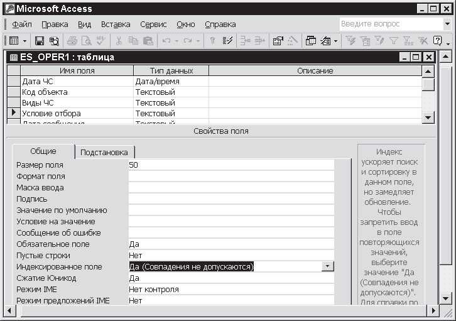
Task: Click the row selector for Условие отбора
Action: pos(13,114)
